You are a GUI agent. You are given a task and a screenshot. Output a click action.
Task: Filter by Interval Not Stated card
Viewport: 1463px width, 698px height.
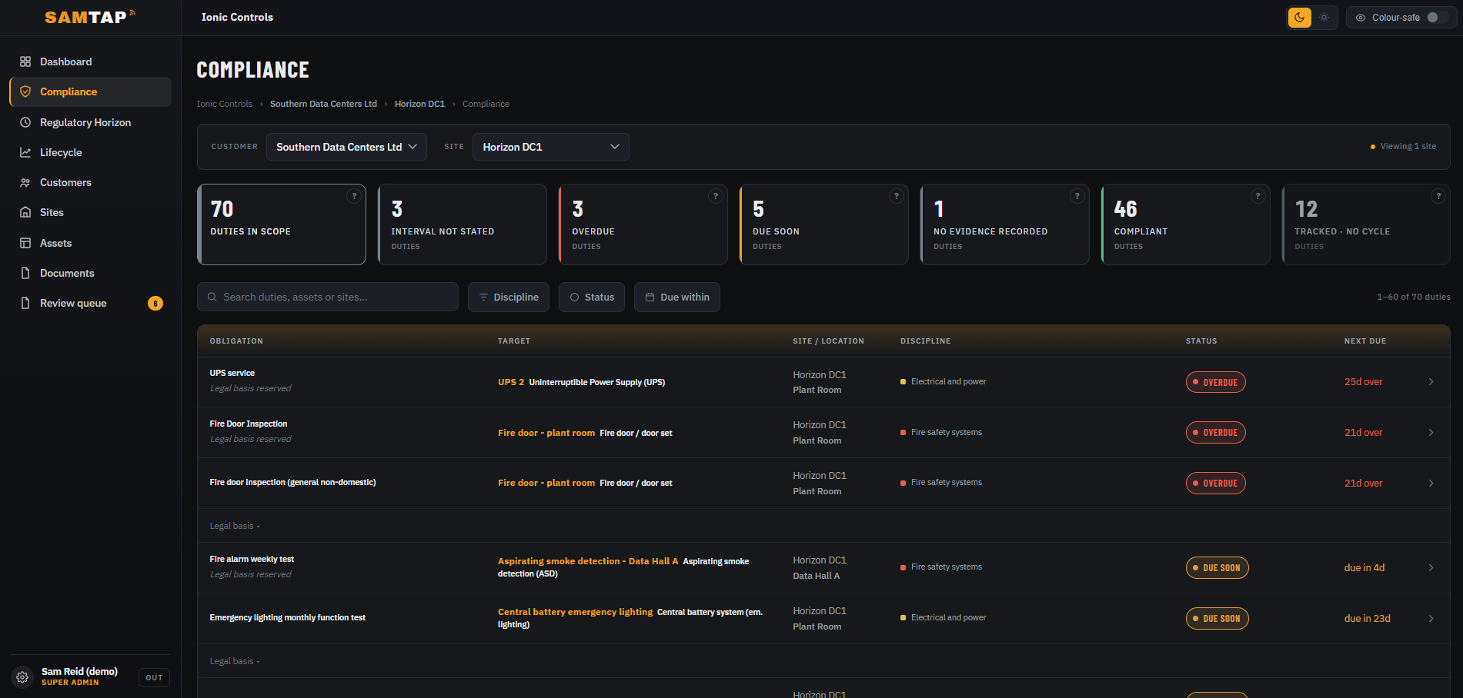coord(463,224)
